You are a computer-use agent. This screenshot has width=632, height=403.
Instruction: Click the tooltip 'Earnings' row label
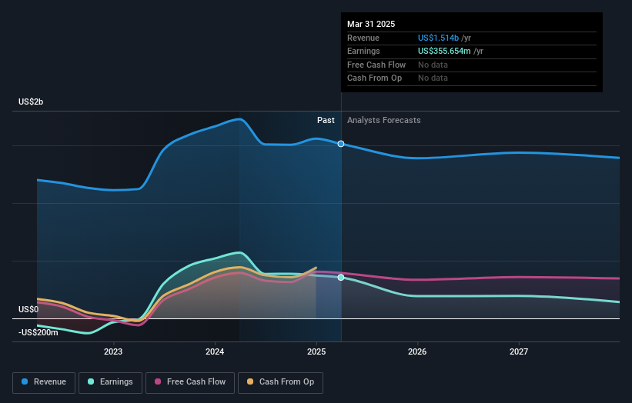(363, 51)
